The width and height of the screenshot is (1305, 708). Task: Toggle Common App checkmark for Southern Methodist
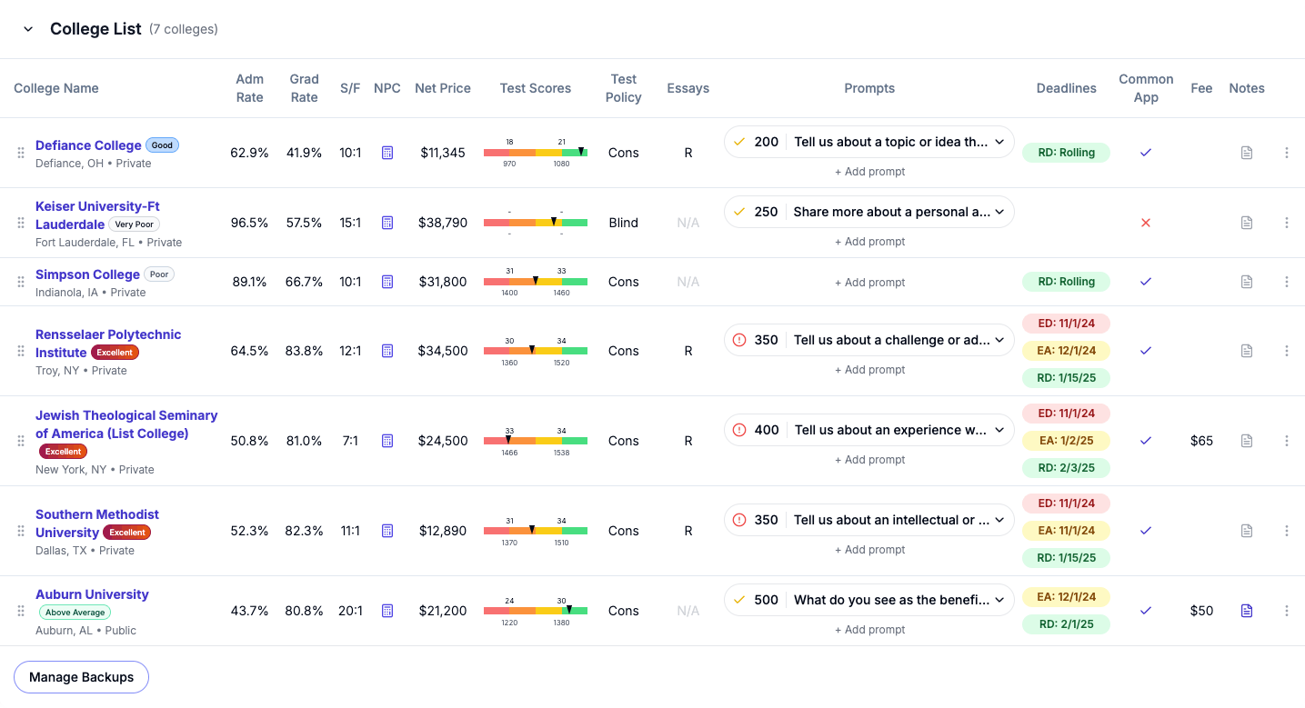pos(1146,531)
